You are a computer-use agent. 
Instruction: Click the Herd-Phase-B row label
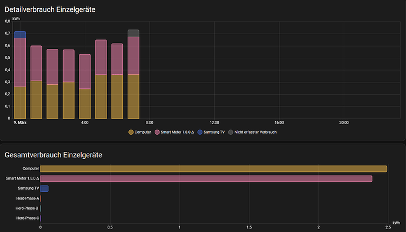click(26, 208)
